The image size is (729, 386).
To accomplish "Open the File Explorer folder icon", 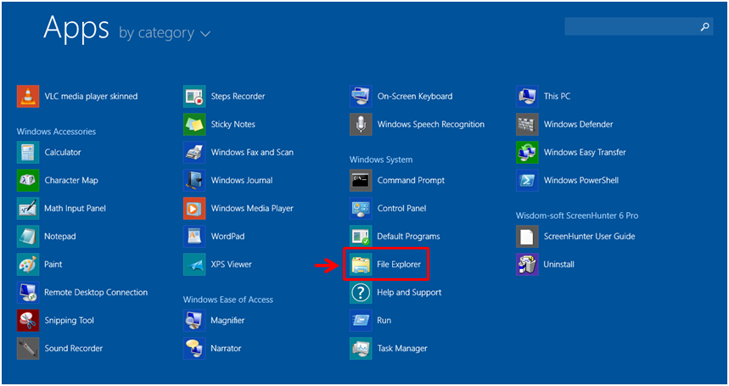I will (x=361, y=265).
